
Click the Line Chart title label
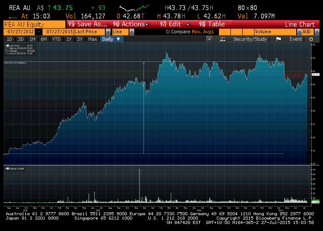tap(300, 25)
